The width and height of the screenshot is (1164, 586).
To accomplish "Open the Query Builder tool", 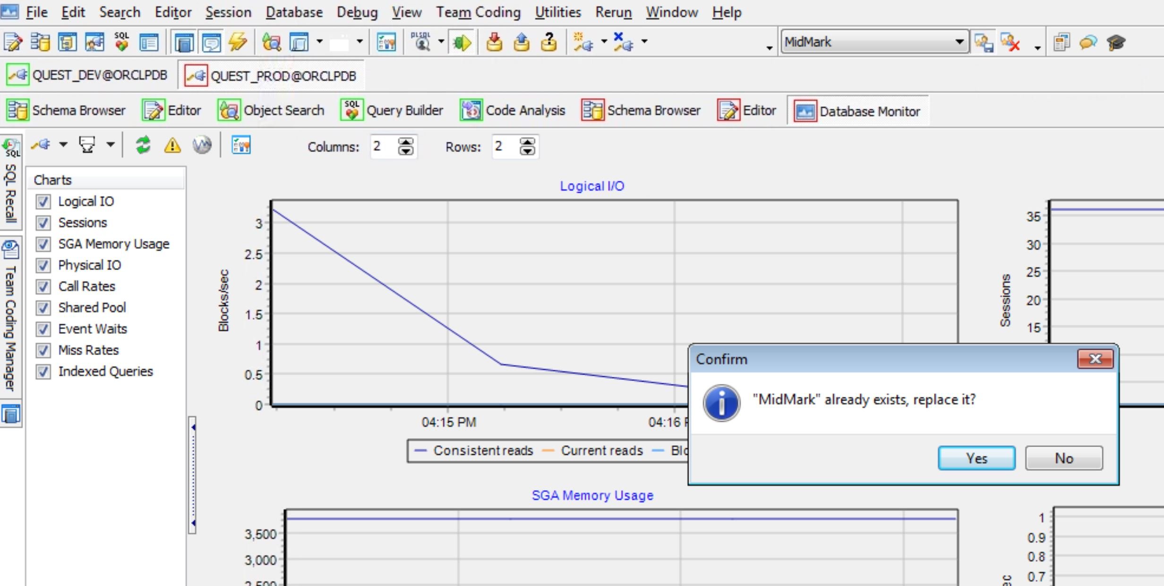I will [395, 111].
